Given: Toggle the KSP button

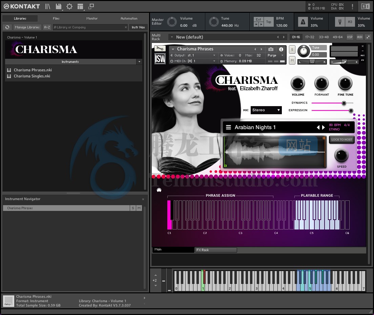Looking at the screenshot, I should (350, 37).
